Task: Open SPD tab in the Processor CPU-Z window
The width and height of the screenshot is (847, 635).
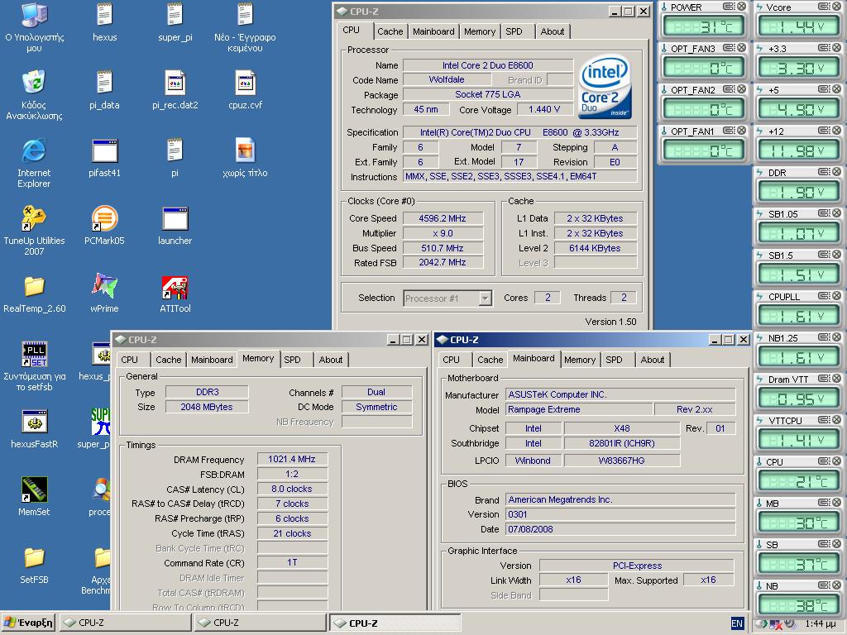Action: tap(514, 31)
